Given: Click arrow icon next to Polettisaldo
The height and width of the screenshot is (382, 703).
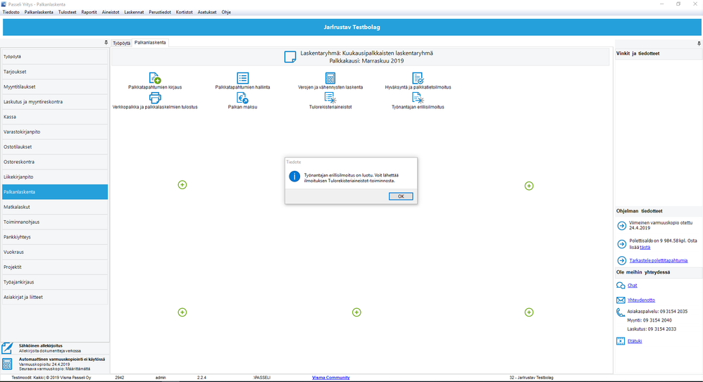Looking at the screenshot, I should [621, 244].
